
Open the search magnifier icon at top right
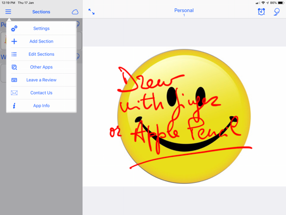click(277, 12)
